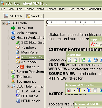Click the person icon beside Testimonials
Viewport: 102px width, 108px height.
[x=13, y=81]
